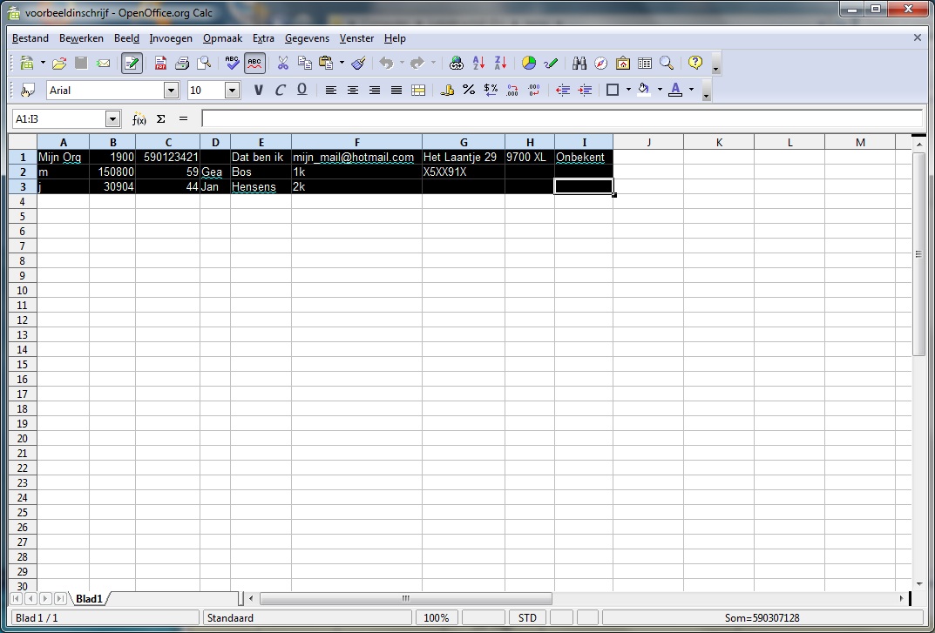
Task: Click the Sum sigma icon
Action: click(x=161, y=119)
